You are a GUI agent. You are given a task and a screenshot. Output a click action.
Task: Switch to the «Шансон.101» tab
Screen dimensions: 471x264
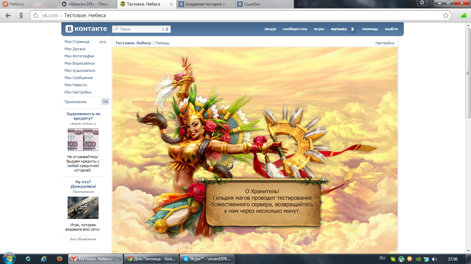click(x=88, y=4)
